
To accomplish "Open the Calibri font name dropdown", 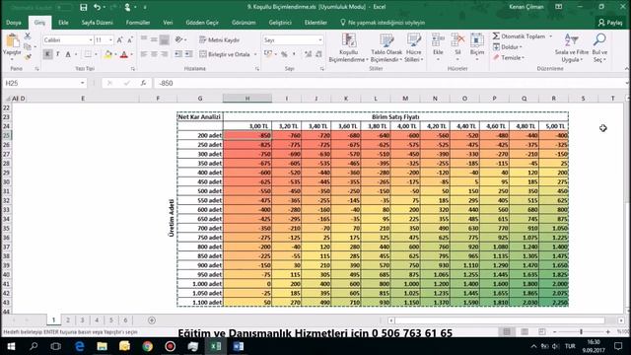I will pyautogui.click(x=91, y=39).
